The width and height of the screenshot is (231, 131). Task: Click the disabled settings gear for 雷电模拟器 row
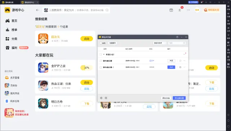click(180, 61)
